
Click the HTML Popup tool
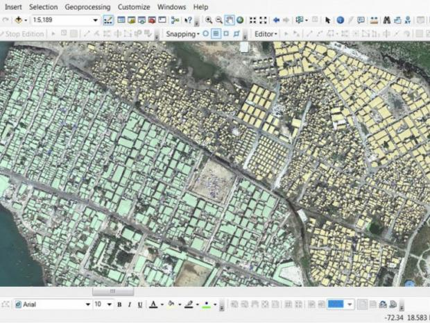pos(361,20)
